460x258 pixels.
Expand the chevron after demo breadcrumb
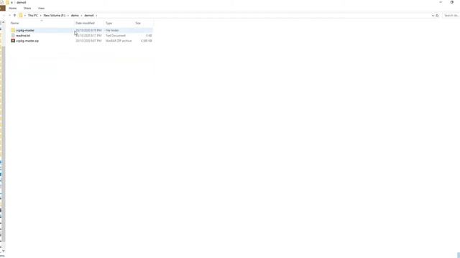click(81, 16)
